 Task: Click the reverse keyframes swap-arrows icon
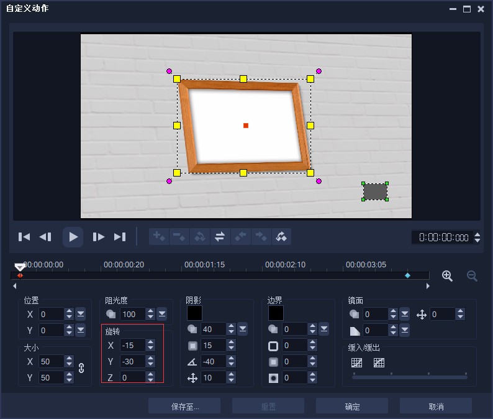[219, 236]
